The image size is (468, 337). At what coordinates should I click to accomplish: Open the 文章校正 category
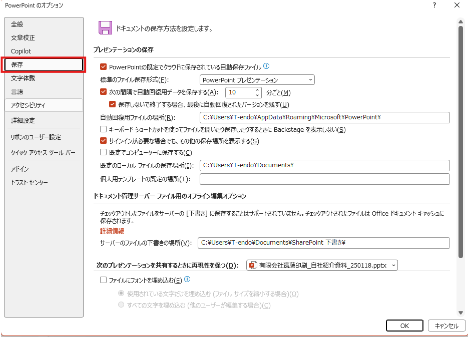pyautogui.click(x=23, y=37)
